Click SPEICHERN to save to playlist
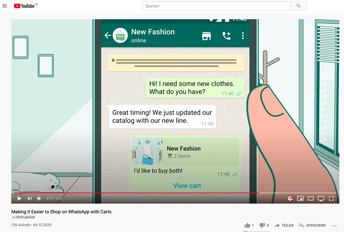 (312, 225)
